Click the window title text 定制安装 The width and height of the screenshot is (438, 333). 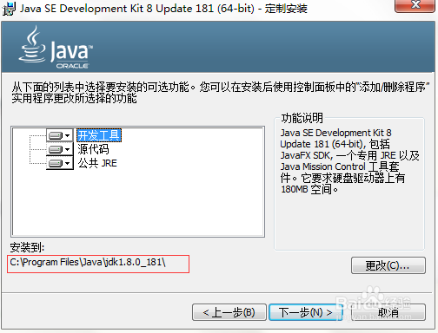coord(286,9)
